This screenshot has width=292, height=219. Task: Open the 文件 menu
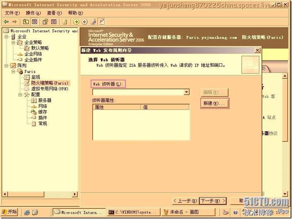click(12, 13)
